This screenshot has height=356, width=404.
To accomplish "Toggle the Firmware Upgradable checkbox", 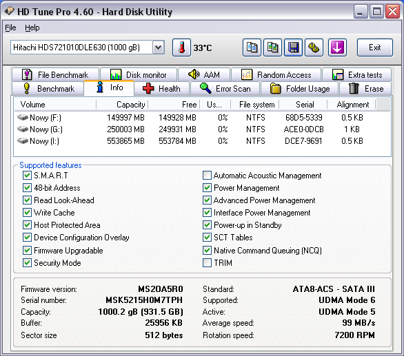I will click(27, 250).
